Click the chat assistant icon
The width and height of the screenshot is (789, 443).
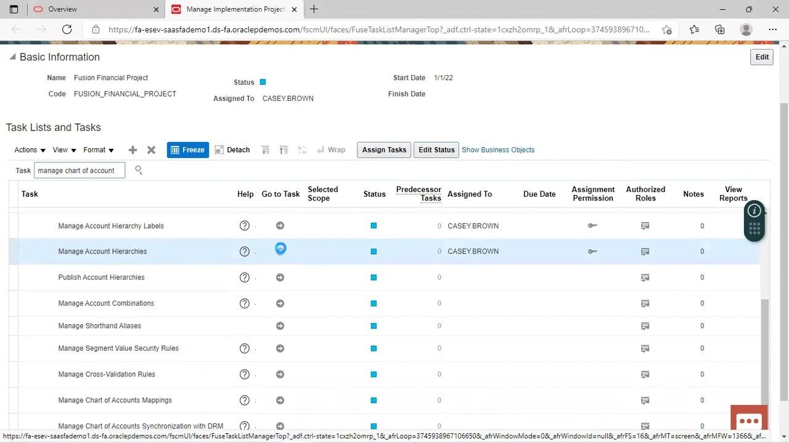tap(749, 421)
